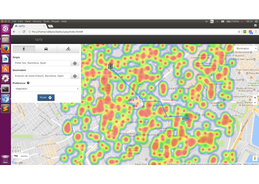Open the Help menu

64,21
